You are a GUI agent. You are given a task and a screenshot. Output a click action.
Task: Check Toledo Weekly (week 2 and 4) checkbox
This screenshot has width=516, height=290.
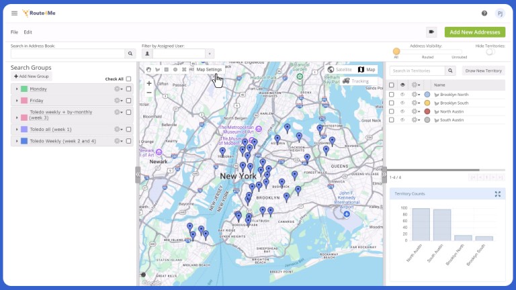(x=129, y=141)
